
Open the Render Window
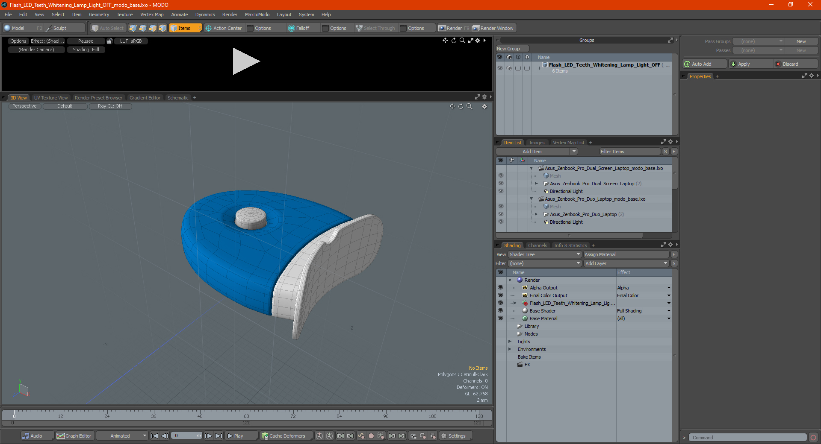[x=493, y=28]
